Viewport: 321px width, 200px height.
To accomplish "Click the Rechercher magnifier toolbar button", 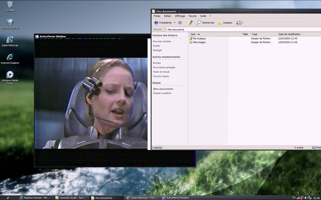I will tap(206, 23).
